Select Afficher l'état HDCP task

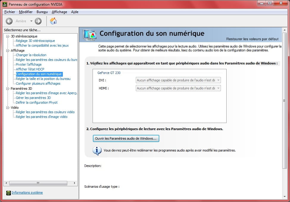click(x=30, y=69)
